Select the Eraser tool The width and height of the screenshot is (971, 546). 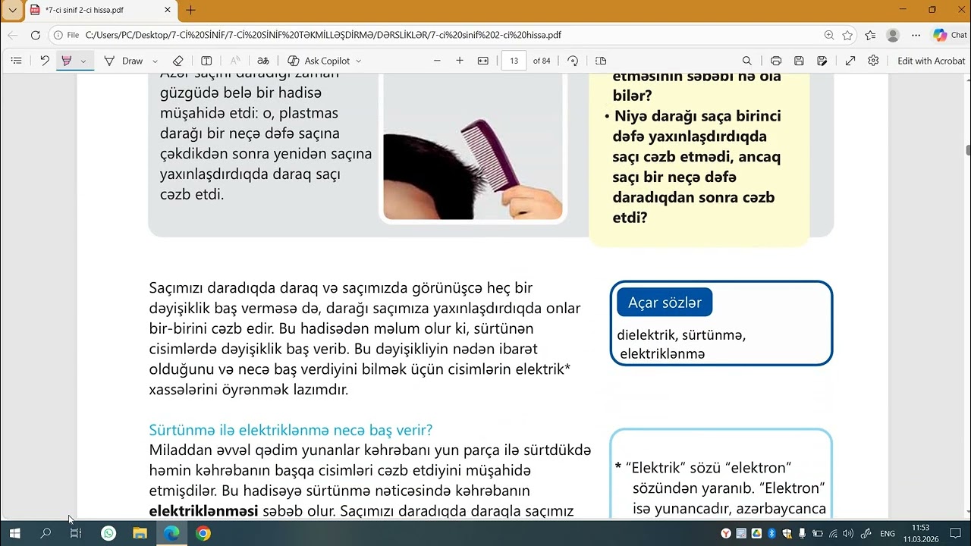point(178,61)
